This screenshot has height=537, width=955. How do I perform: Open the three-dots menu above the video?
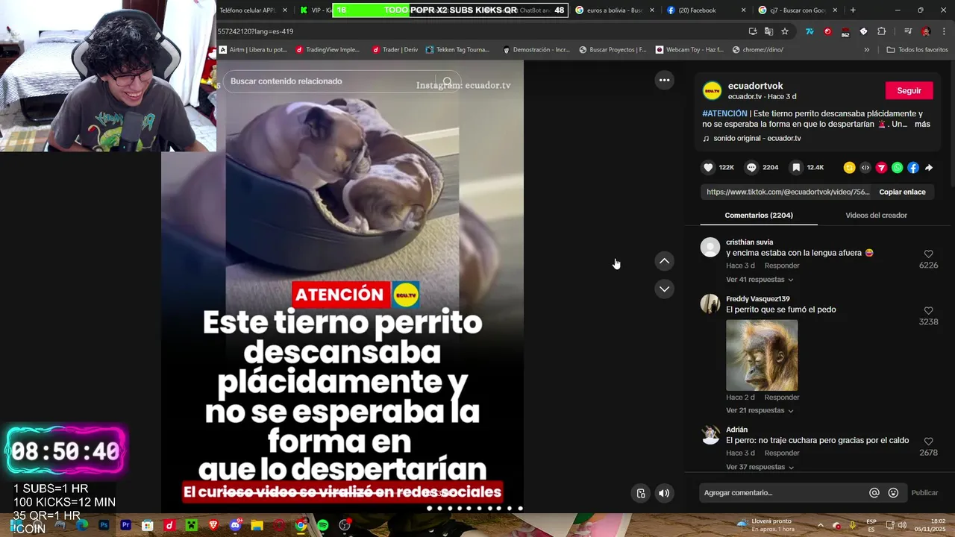(x=664, y=80)
